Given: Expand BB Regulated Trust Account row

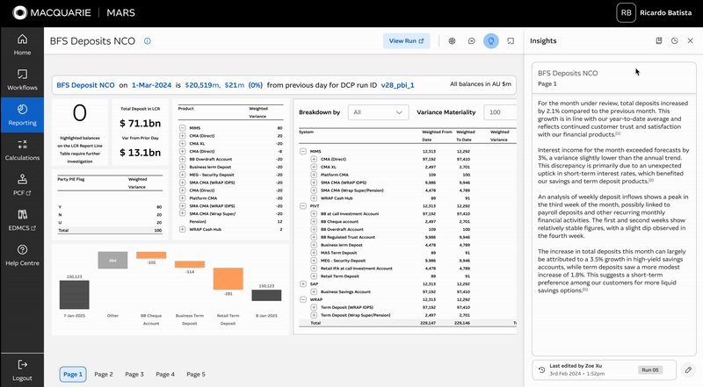Looking at the screenshot, I should pos(314,238).
